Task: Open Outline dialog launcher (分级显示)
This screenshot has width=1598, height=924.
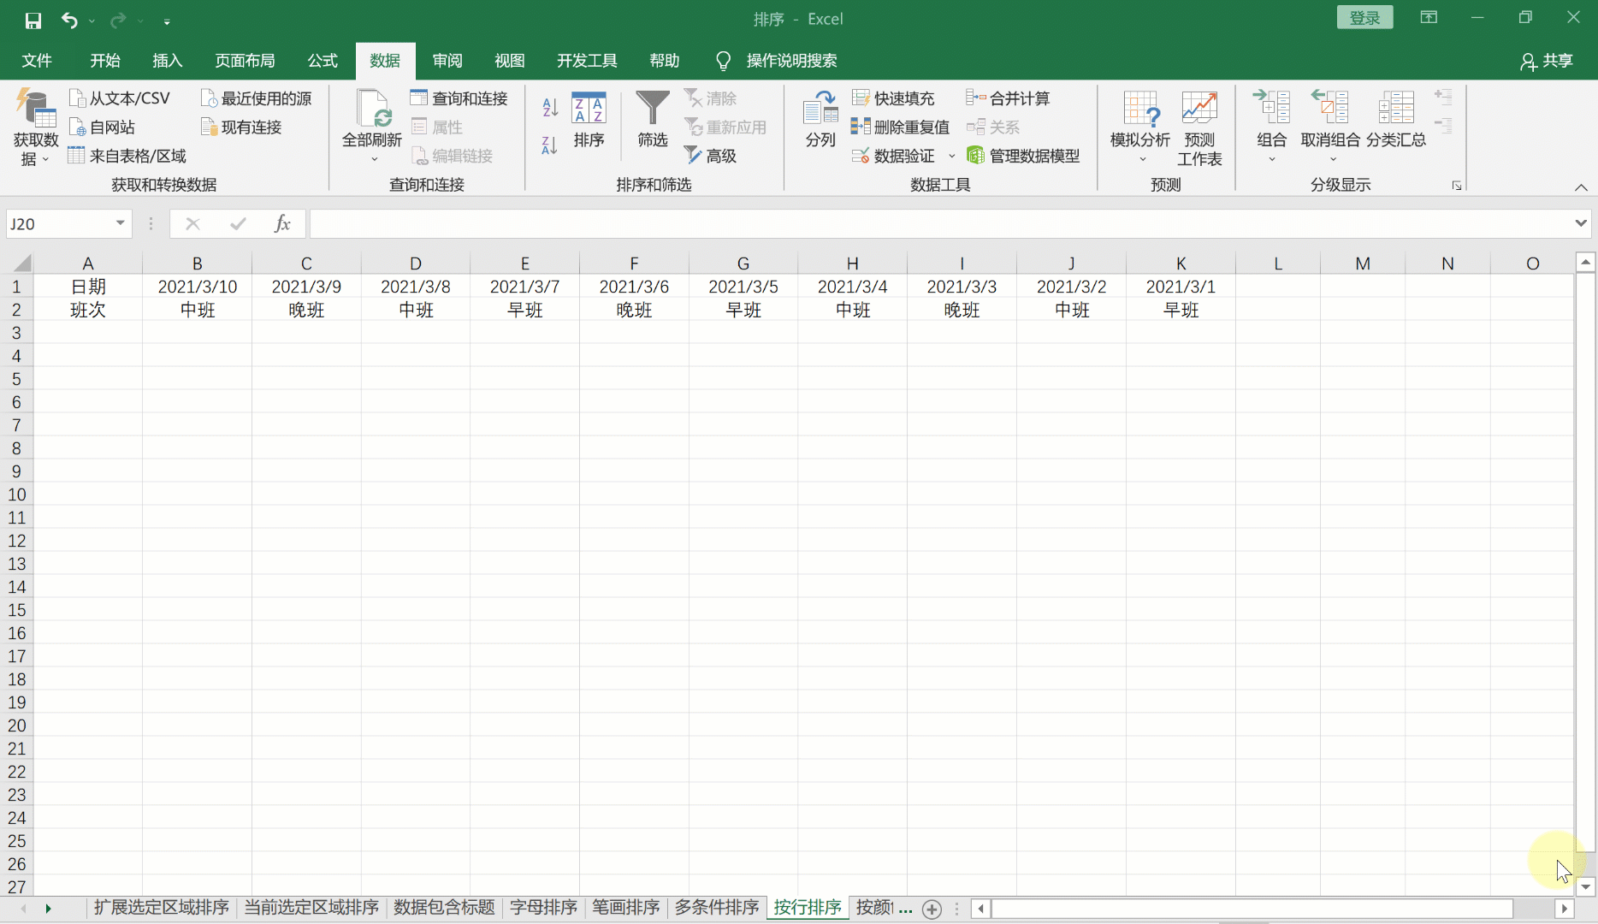Action: [1456, 186]
